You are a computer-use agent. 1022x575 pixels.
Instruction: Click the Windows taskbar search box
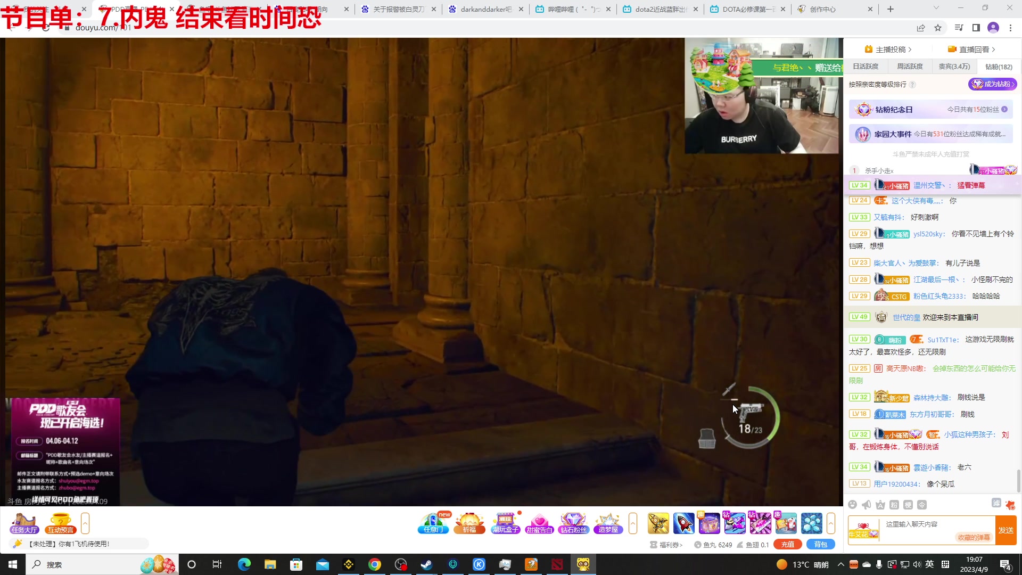point(101,564)
